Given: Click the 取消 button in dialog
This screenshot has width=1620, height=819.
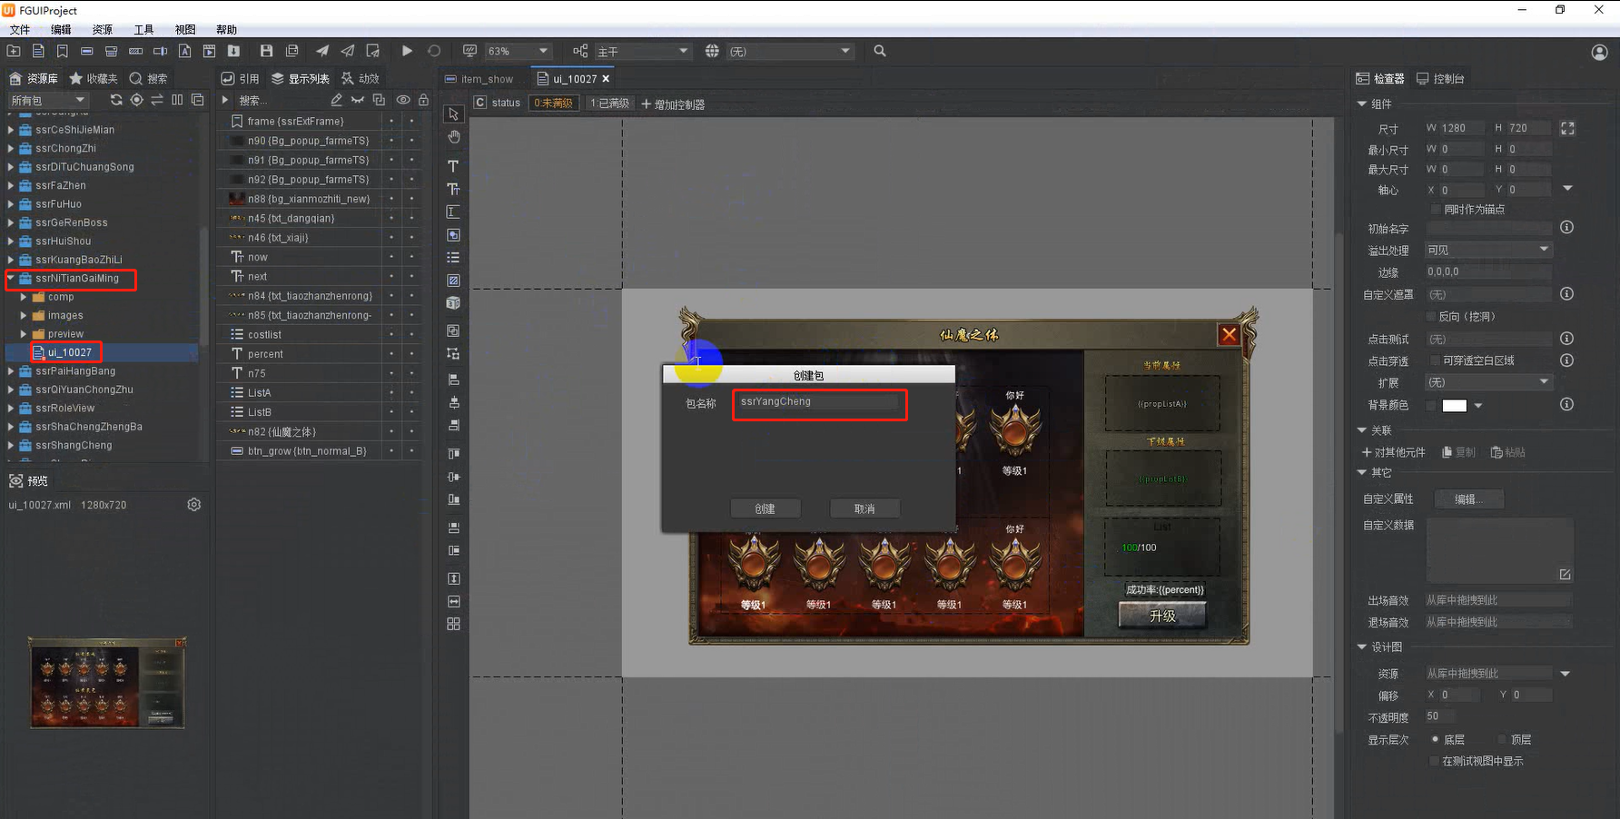Looking at the screenshot, I should (864, 508).
